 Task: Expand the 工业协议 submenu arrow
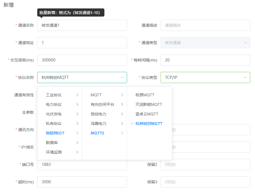77,95
